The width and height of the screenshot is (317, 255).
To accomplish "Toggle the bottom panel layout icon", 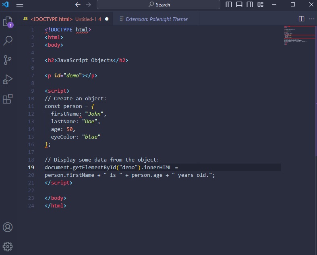I will pos(239,4).
